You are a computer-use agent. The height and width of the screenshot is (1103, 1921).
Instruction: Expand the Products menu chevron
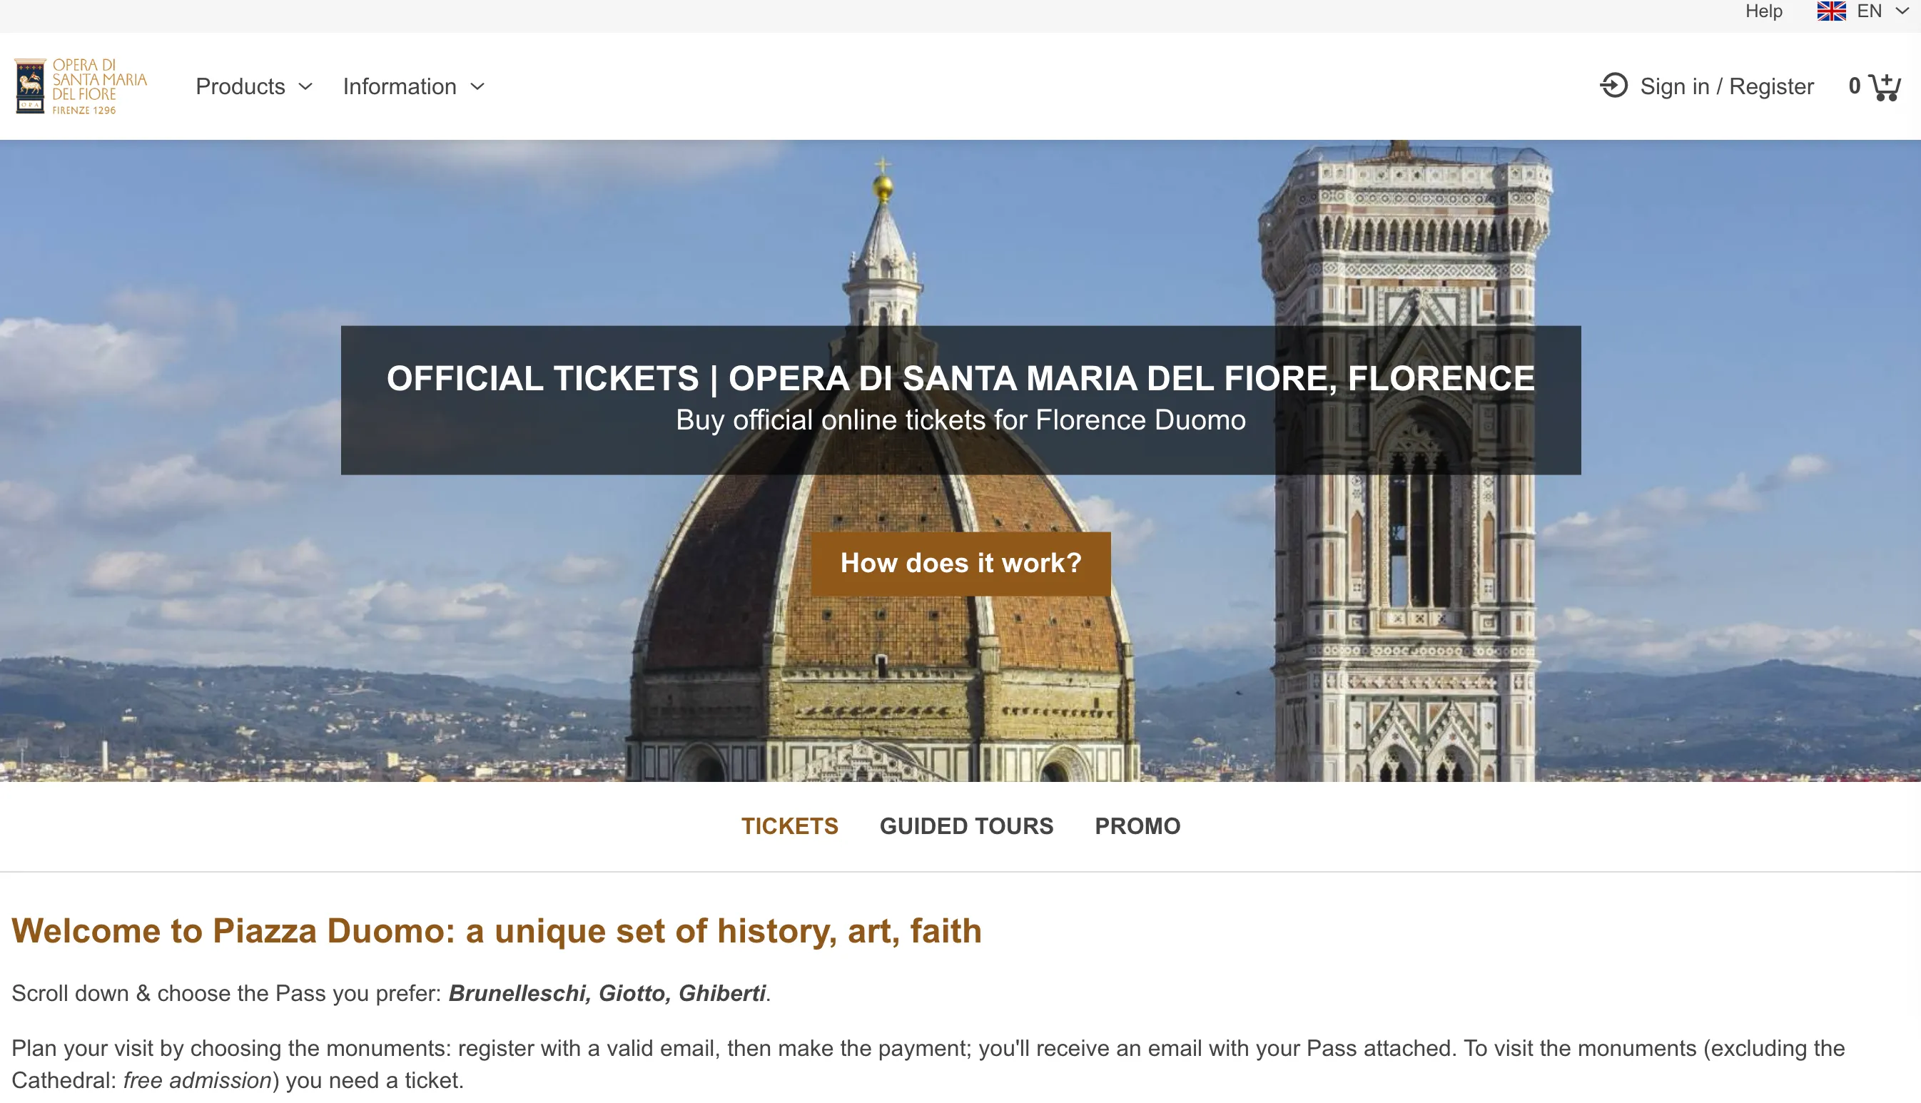point(305,87)
